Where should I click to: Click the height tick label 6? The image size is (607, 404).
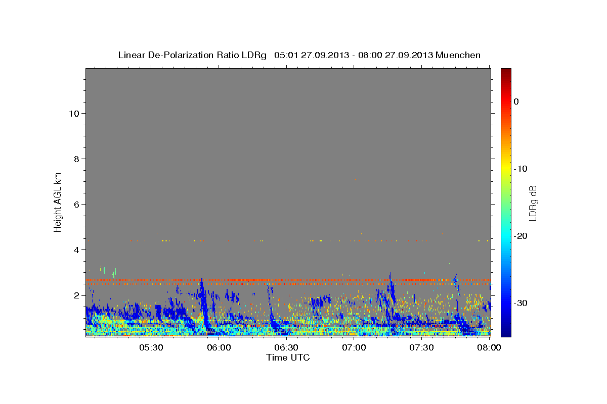tap(76, 204)
